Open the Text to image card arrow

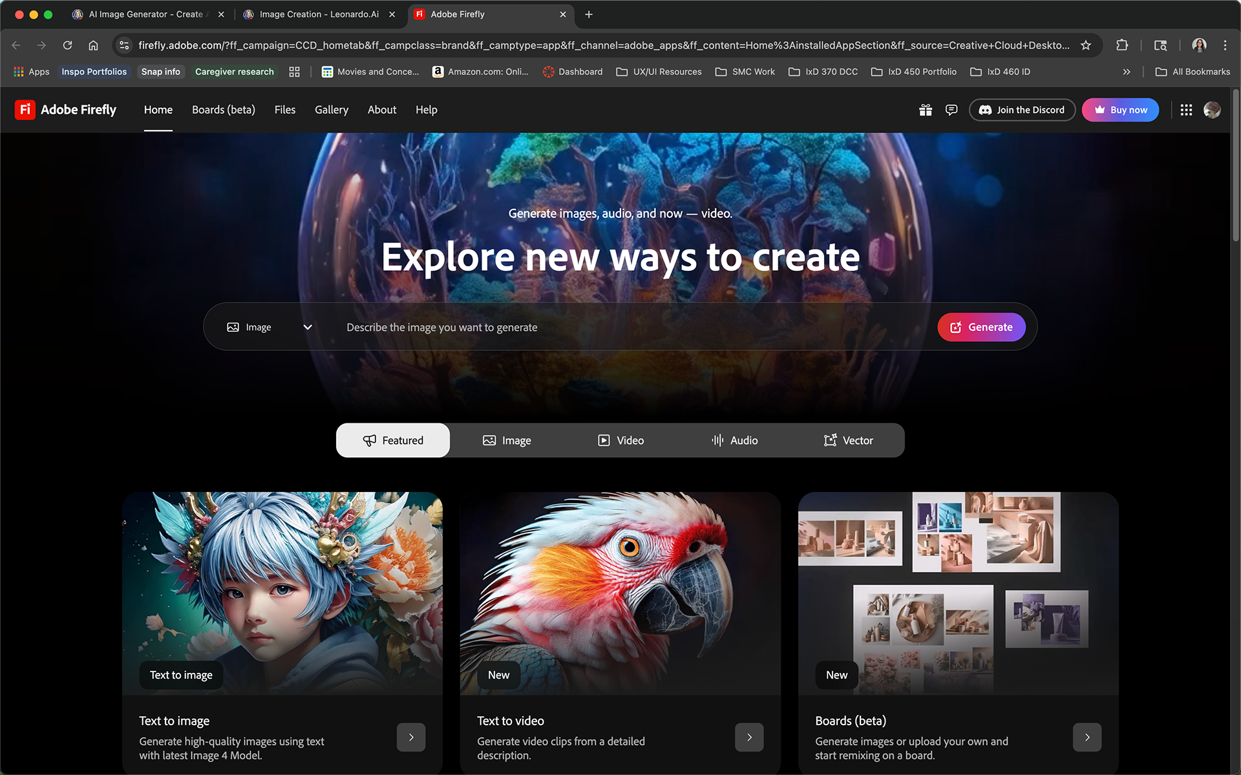411,737
